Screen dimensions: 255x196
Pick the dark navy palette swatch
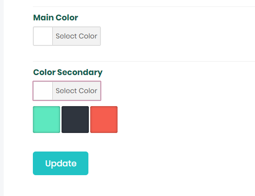pos(75,120)
